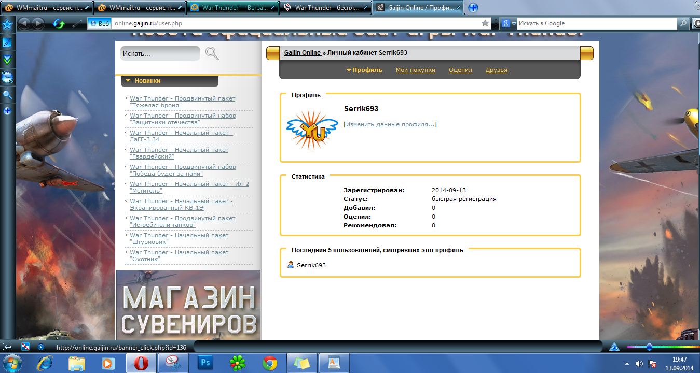Open the "Тяжелая броня" package link
The width and height of the screenshot is (700, 373).
click(183, 102)
